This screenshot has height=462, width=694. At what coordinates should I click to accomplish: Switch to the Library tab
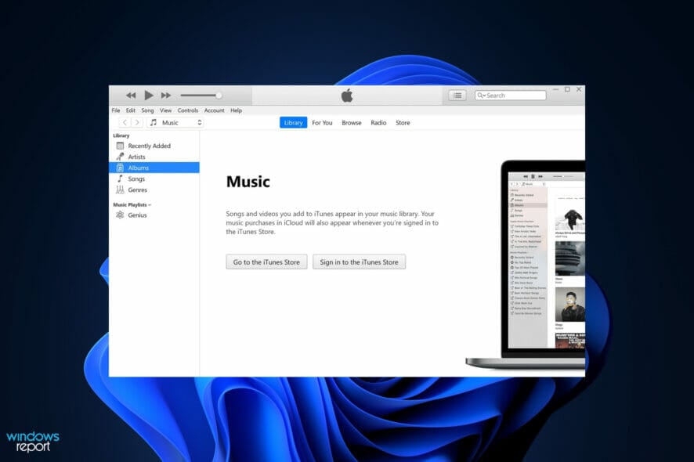pos(294,123)
